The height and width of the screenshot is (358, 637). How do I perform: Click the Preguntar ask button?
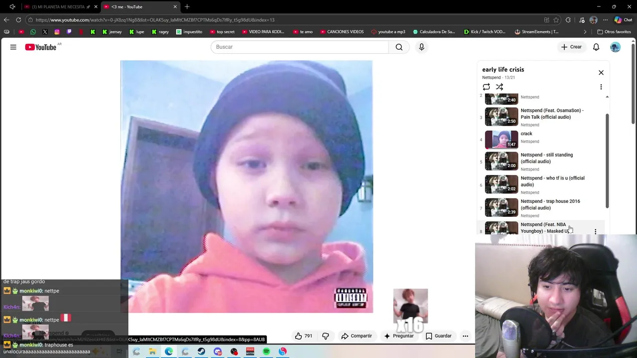click(399, 336)
